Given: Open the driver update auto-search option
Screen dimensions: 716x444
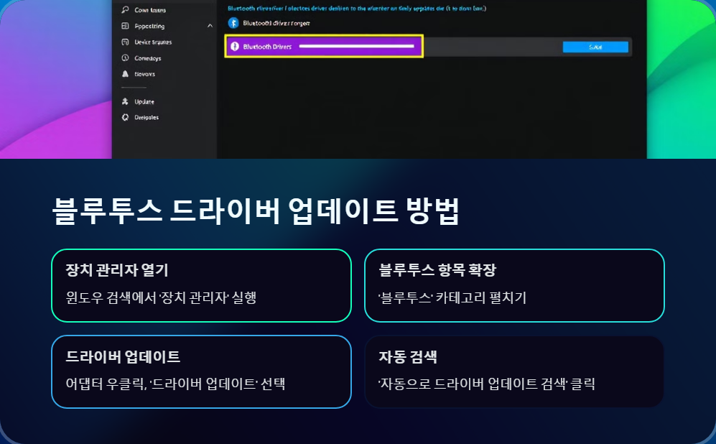Looking at the screenshot, I should pyautogui.click(x=514, y=371).
